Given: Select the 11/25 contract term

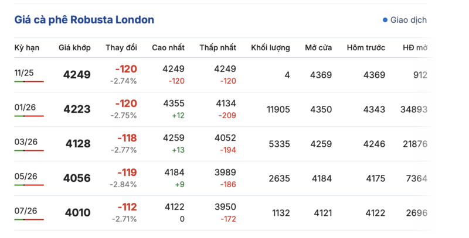Looking at the screenshot, I should pyautogui.click(x=26, y=72).
